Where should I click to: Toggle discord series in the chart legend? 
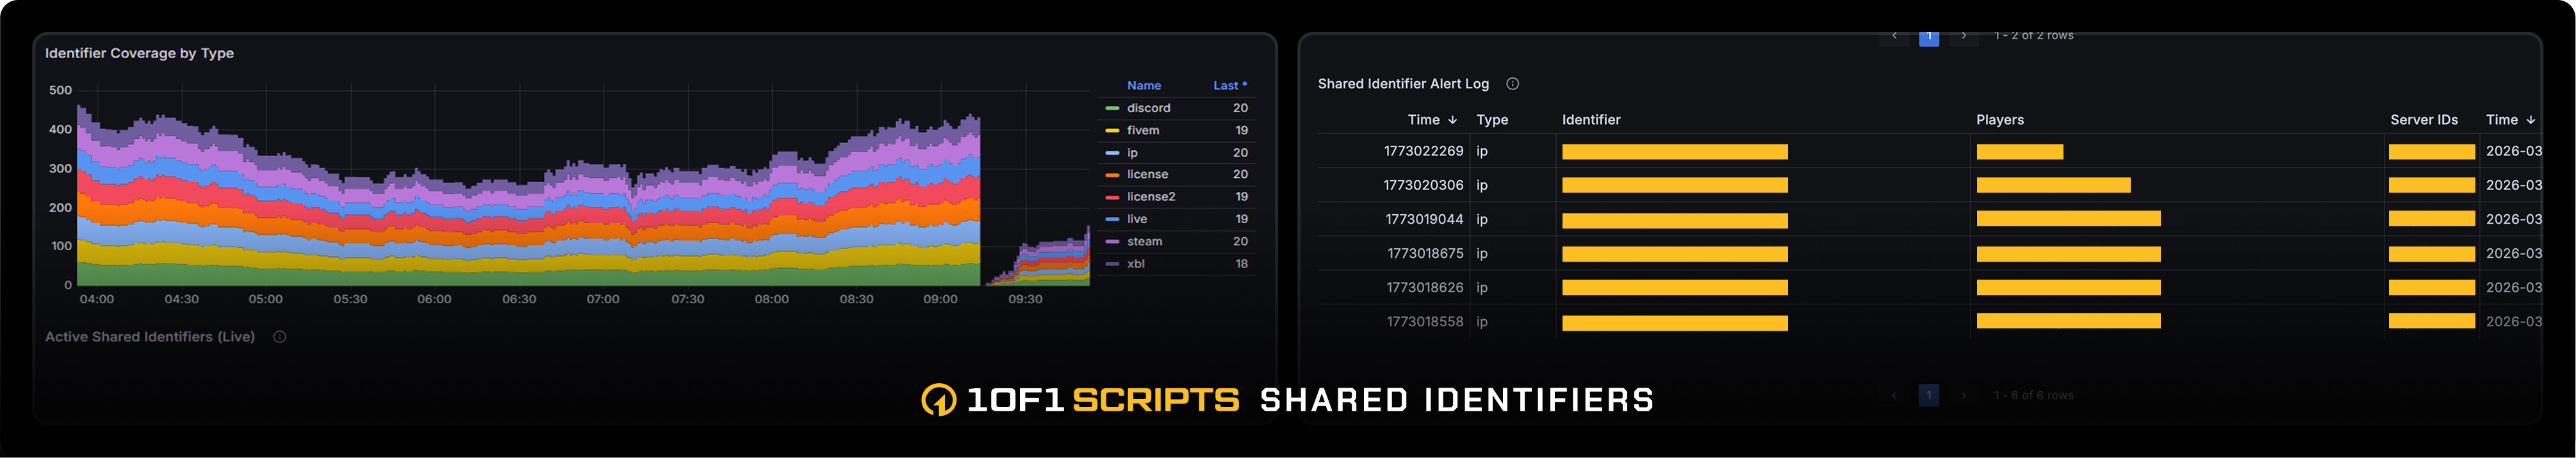[x=1148, y=107]
